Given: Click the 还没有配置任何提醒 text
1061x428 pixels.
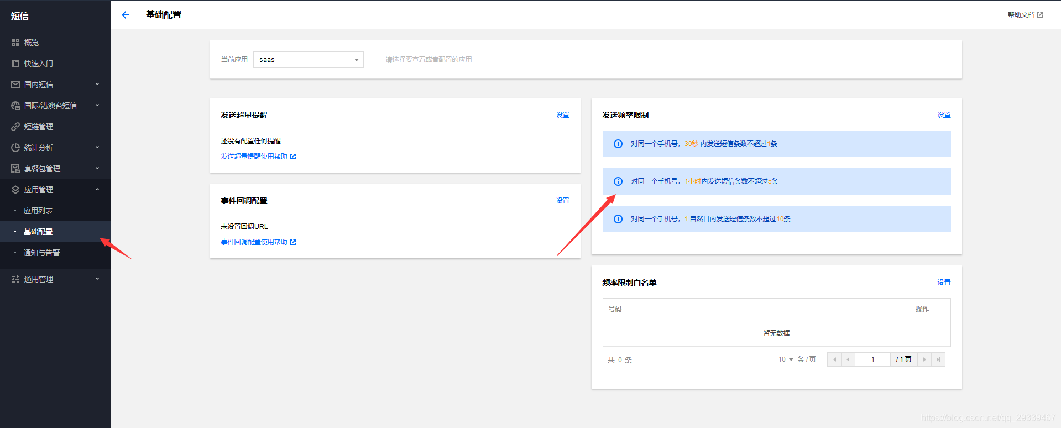Looking at the screenshot, I should coord(250,141).
